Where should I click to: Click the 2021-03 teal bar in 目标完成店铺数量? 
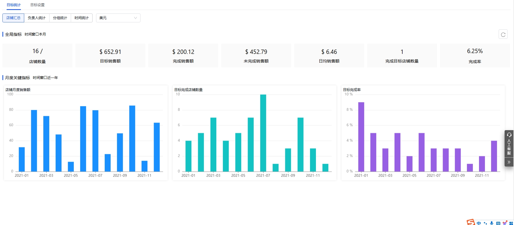click(x=213, y=144)
